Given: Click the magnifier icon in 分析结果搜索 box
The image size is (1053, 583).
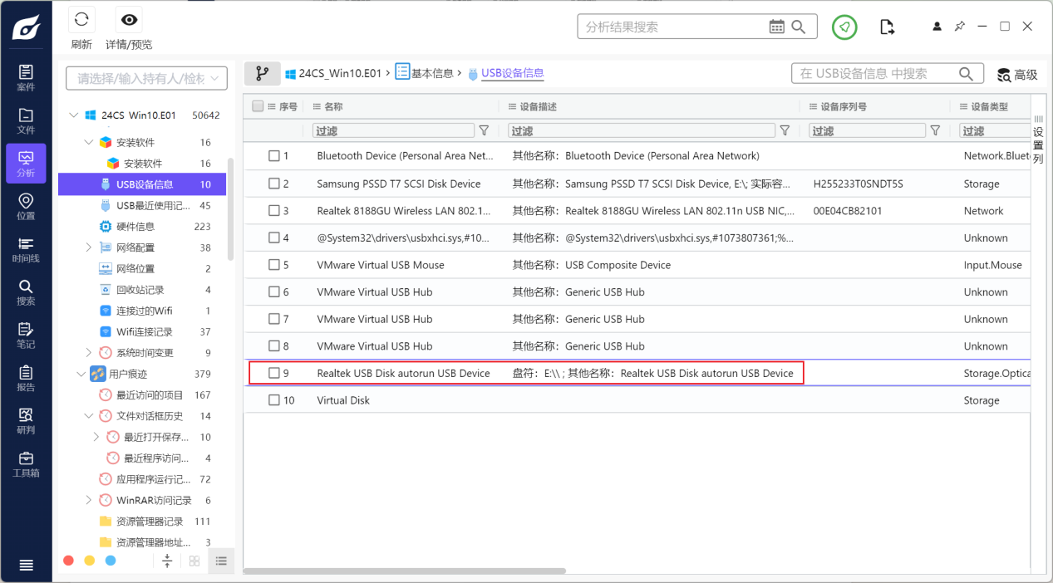Looking at the screenshot, I should pyautogui.click(x=799, y=27).
